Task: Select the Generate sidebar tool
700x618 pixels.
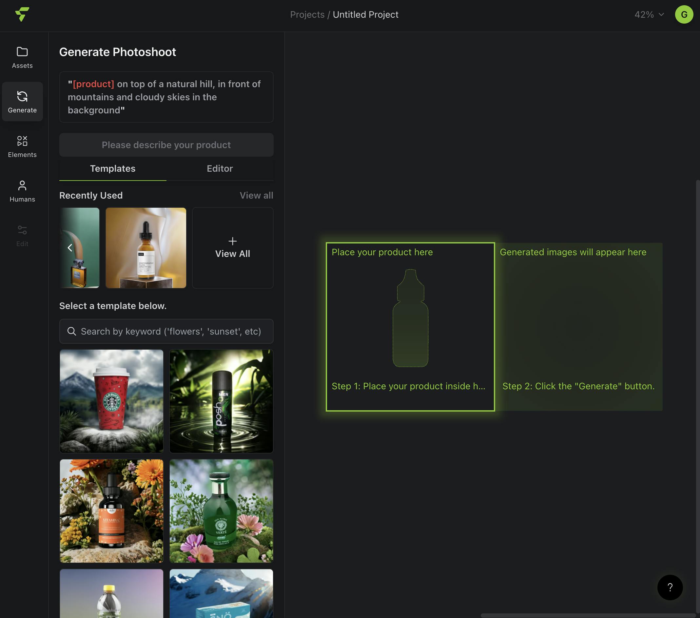Action: 22,101
